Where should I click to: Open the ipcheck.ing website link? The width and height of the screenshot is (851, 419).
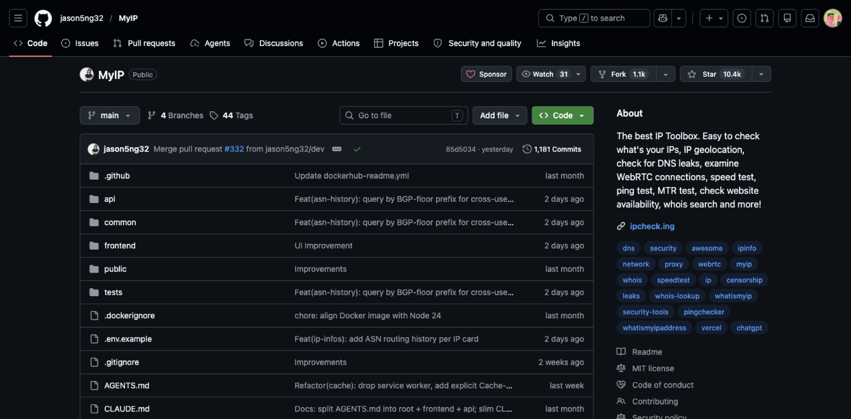[x=652, y=226]
